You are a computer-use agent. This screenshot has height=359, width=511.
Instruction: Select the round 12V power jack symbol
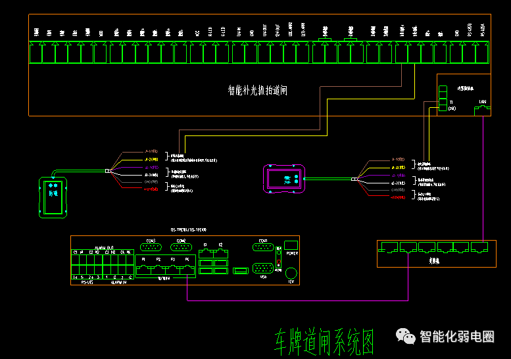[291, 274]
